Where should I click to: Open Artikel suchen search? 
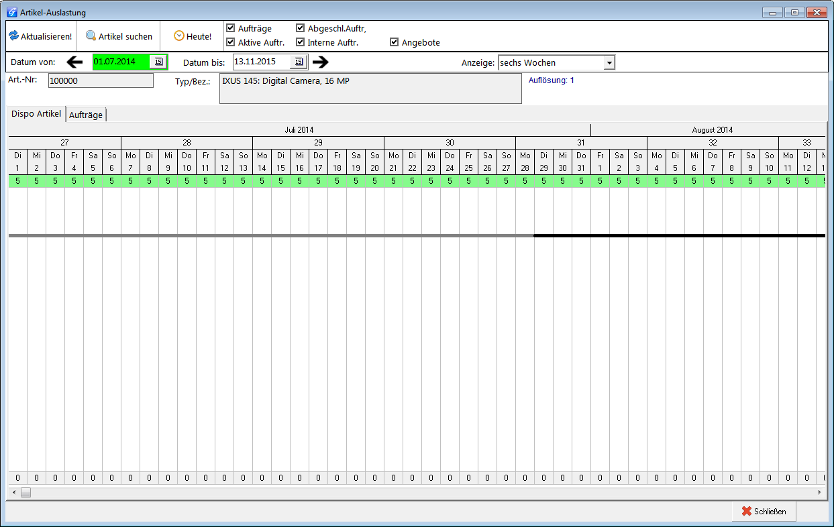pyautogui.click(x=119, y=36)
